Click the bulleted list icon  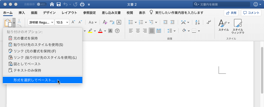point(131,22)
